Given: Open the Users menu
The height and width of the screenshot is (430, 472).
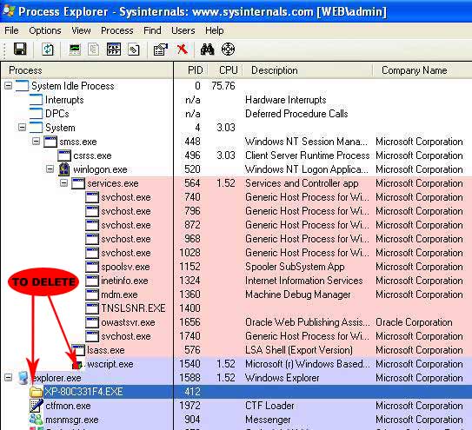Looking at the screenshot, I should (183, 30).
